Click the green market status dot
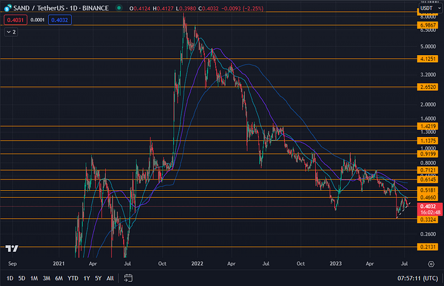 119,8
